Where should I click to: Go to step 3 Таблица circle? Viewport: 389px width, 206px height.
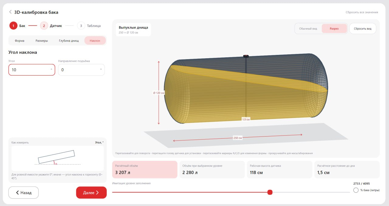[x=81, y=26]
